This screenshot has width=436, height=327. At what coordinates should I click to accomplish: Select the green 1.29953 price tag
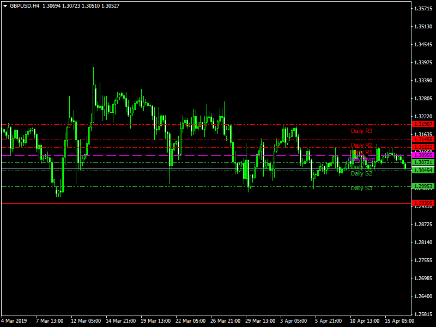click(x=423, y=186)
